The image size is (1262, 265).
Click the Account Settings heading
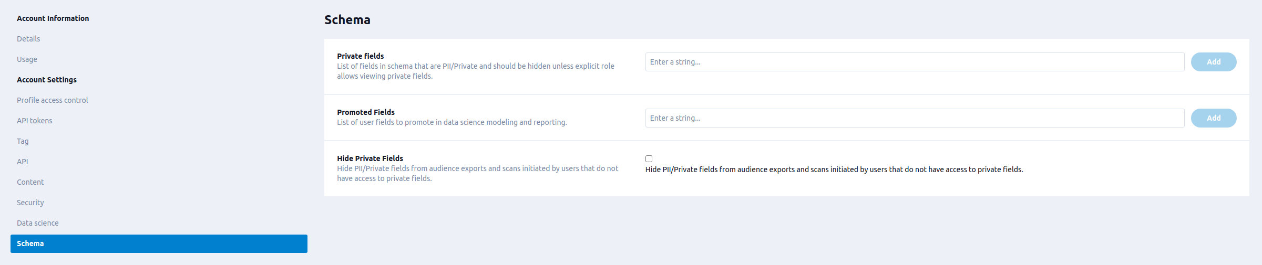pos(47,80)
